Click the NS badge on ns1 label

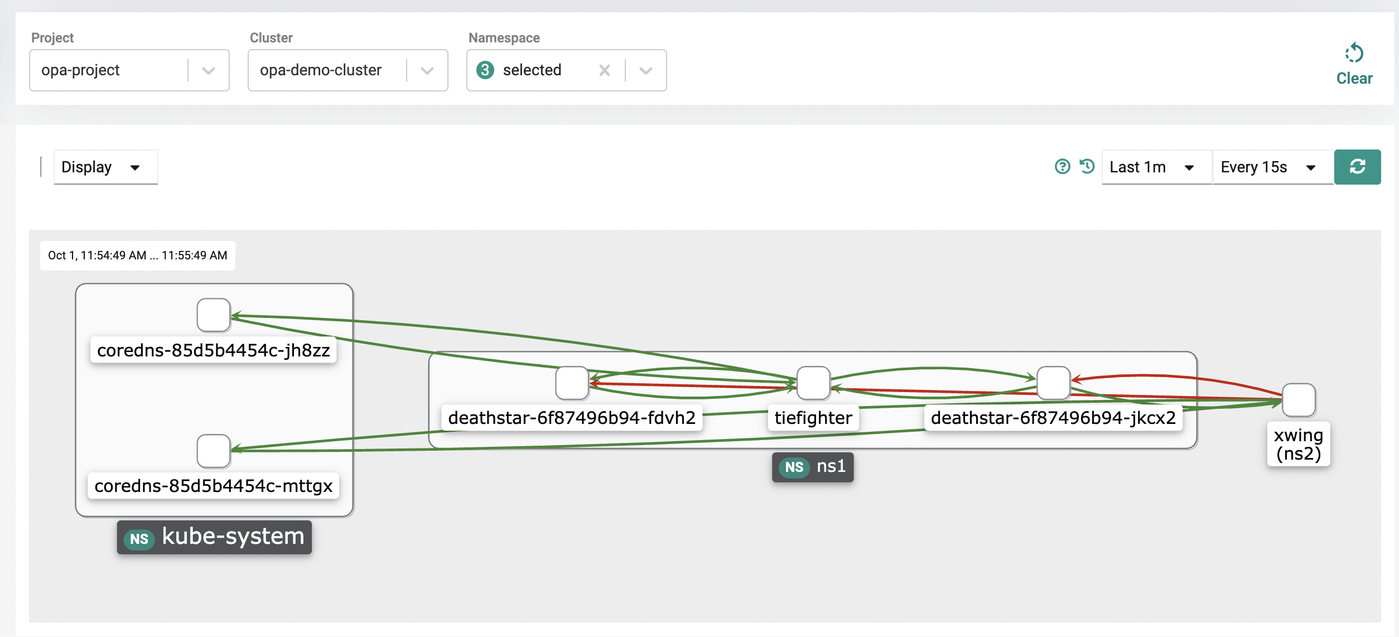click(x=794, y=467)
